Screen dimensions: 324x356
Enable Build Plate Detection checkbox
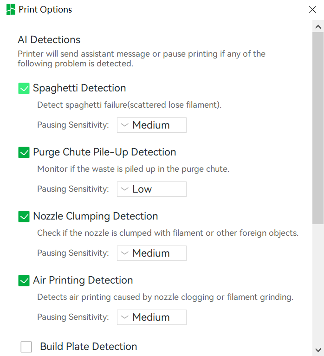click(x=26, y=347)
